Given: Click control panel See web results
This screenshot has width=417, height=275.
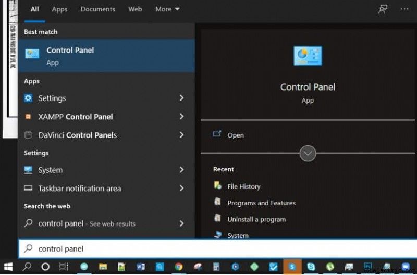Looking at the screenshot, I should tap(107, 223).
